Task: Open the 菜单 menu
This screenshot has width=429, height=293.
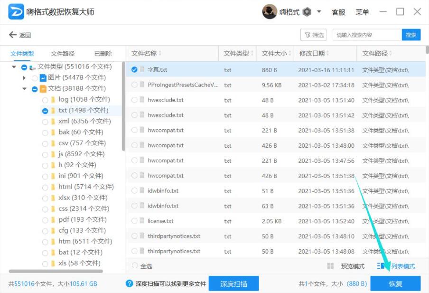Action: pyautogui.click(x=362, y=12)
